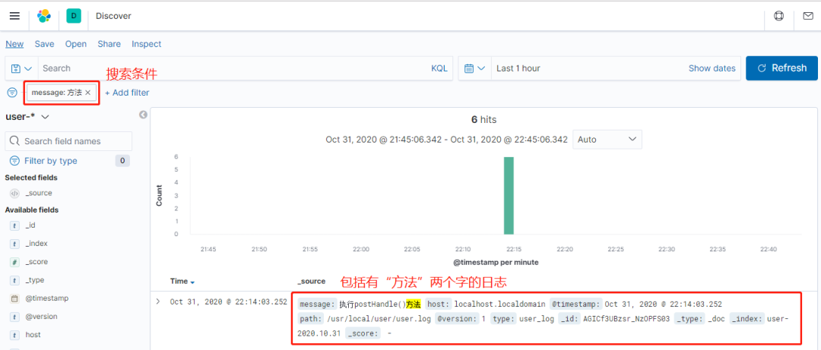This screenshot has height=350, width=821.
Task: Expand the Oct 31 22:14:03.252 log row
Action: (x=158, y=302)
